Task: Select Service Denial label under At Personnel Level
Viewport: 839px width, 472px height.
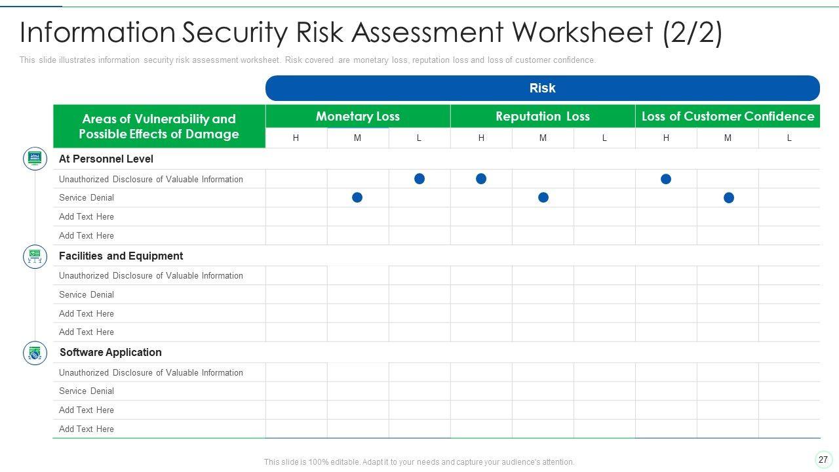Action: (87, 197)
